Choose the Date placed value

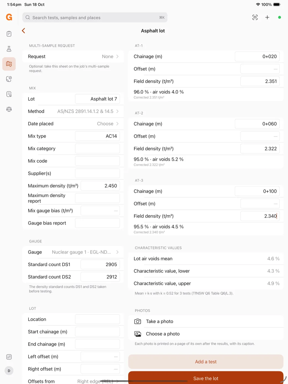[73, 124]
